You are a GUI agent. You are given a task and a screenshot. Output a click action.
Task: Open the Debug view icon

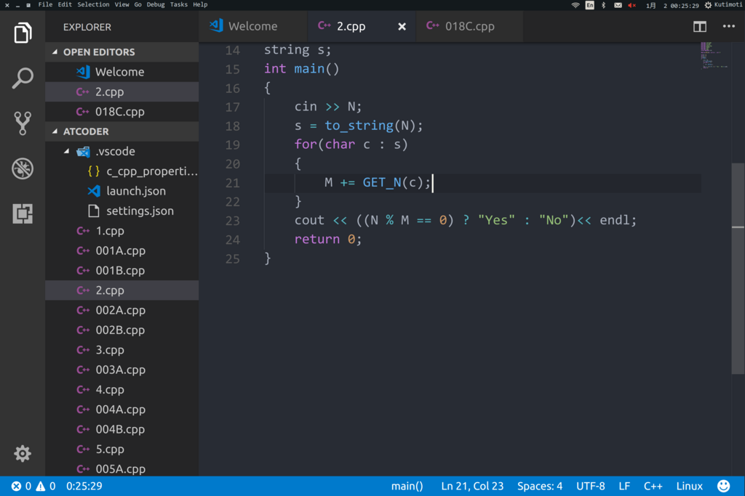pos(23,168)
